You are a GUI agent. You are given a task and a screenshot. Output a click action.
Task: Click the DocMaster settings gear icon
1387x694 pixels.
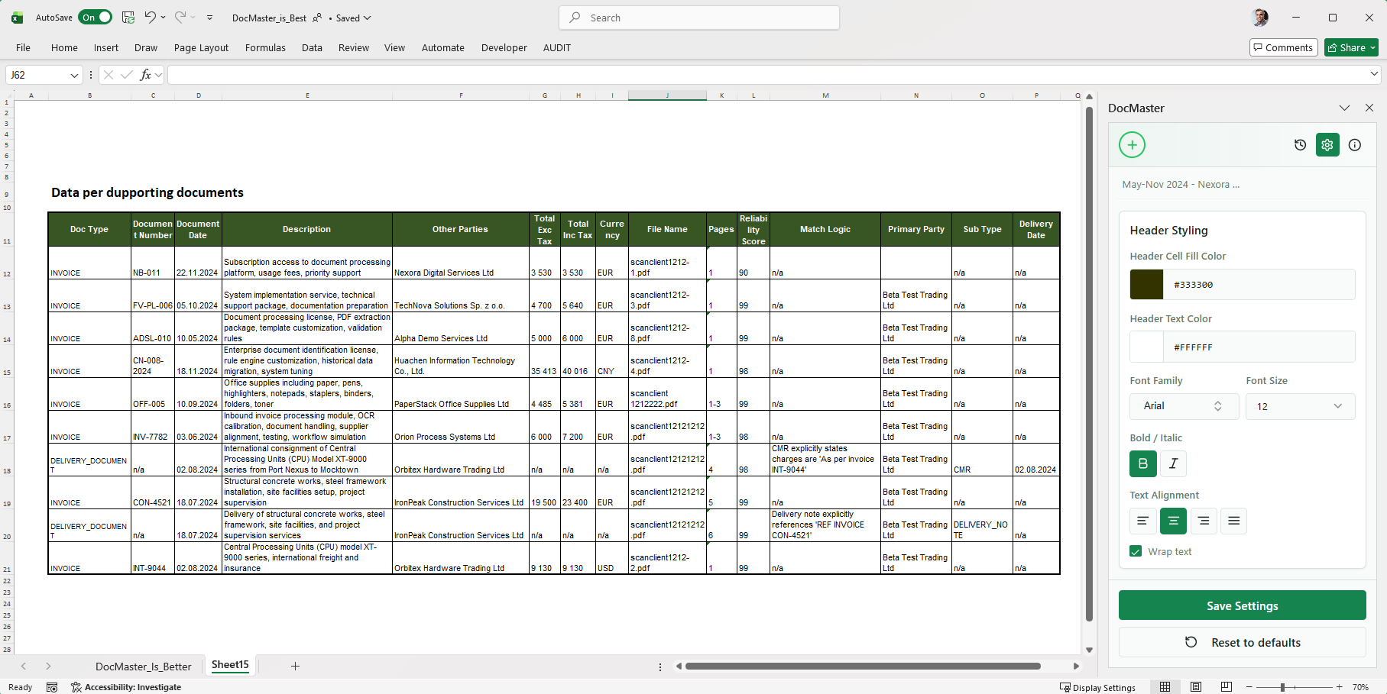pos(1327,145)
